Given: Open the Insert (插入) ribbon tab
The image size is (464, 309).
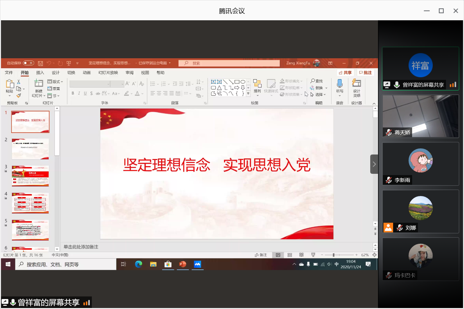Looking at the screenshot, I should coord(40,73).
